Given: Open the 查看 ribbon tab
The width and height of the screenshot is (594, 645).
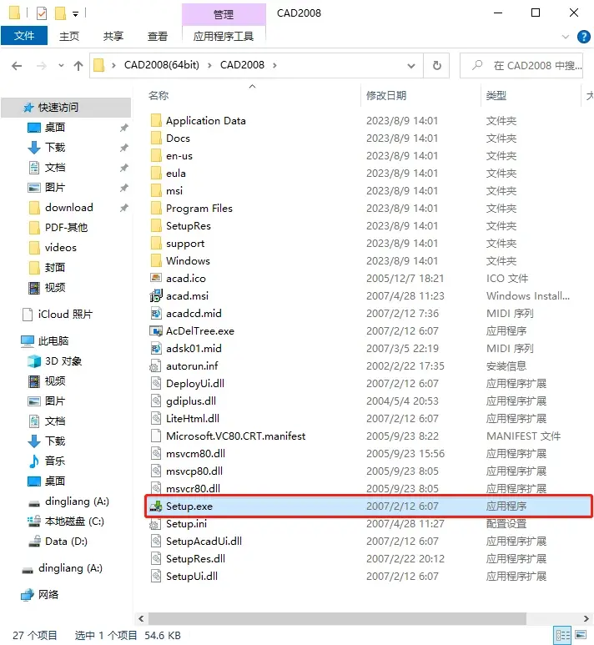Looking at the screenshot, I should pyautogui.click(x=158, y=36).
